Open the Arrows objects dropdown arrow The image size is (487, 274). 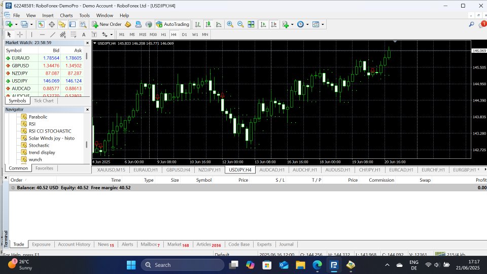coord(112,35)
